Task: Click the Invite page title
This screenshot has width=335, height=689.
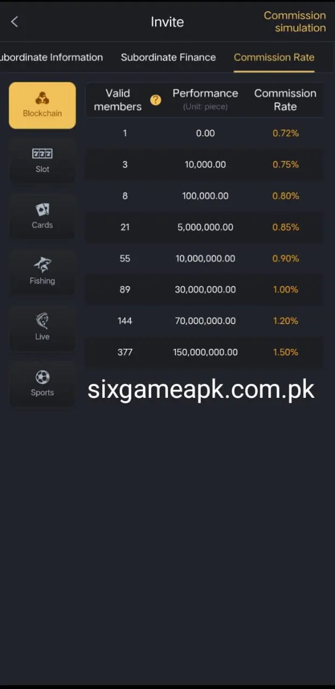Action: (x=167, y=22)
